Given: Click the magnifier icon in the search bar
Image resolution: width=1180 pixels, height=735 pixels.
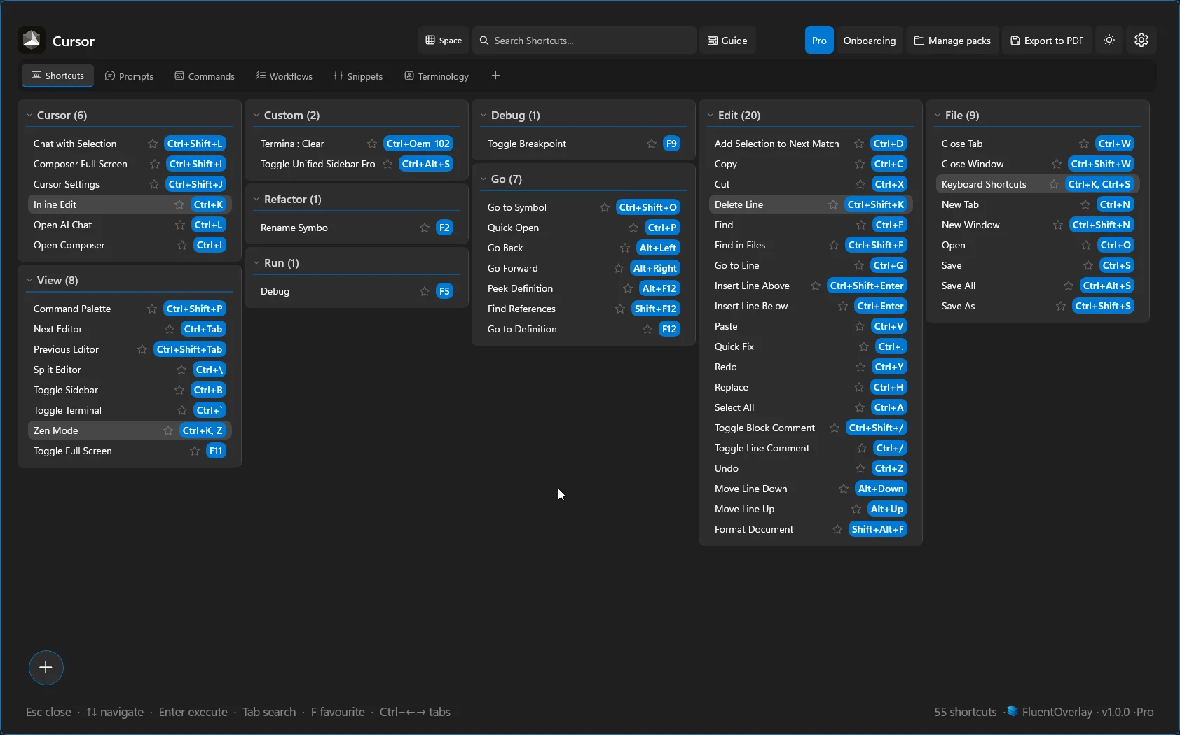Looking at the screenshot, I should pyautogui.click(x=484, y=41).
